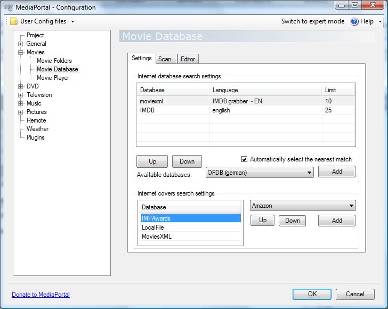Screen dimensions: 388x309
Task: Expand the Television tree node
Action: pos(21,95)
